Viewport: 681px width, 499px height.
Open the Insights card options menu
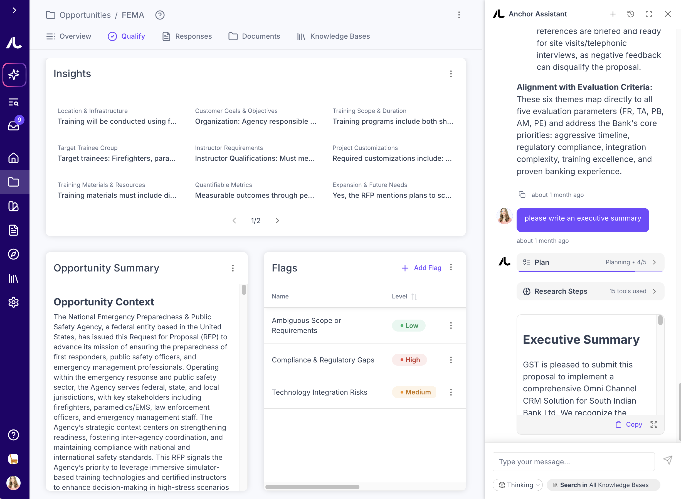(x=451, y=74)
